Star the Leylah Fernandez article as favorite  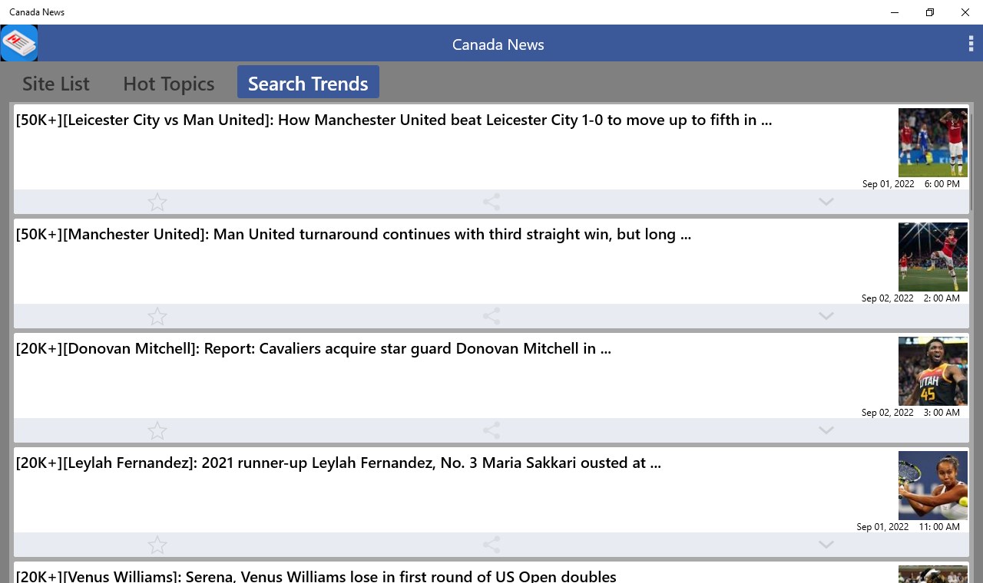[x=157, y=545]
